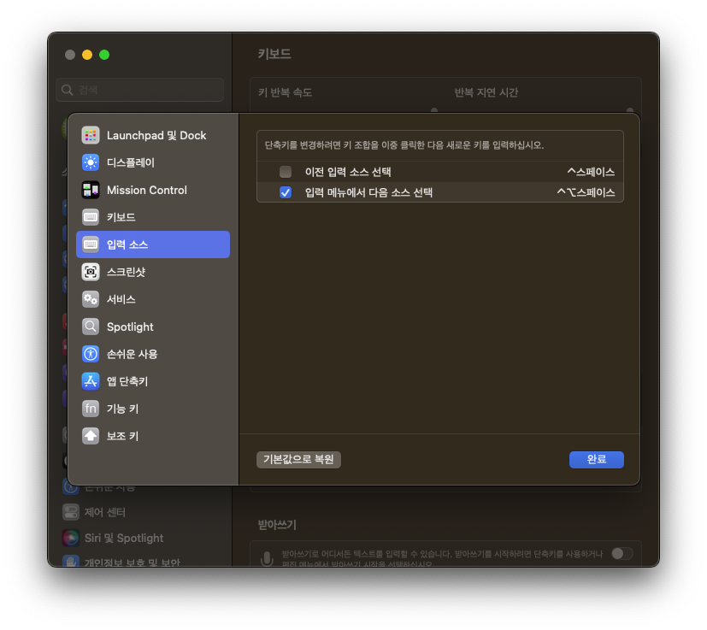Uncheck 입력 메뉴에서 다음 소스 선택

[286, 192]
